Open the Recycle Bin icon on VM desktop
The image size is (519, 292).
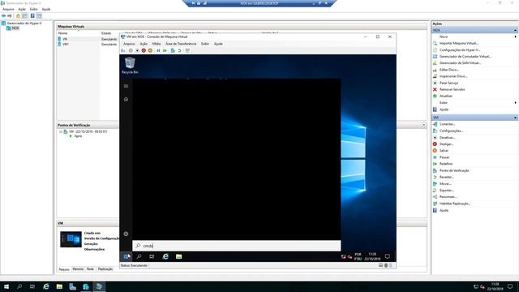click(130, 65)
